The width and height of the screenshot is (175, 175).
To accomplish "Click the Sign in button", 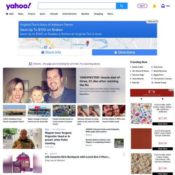I will (142, 6).
